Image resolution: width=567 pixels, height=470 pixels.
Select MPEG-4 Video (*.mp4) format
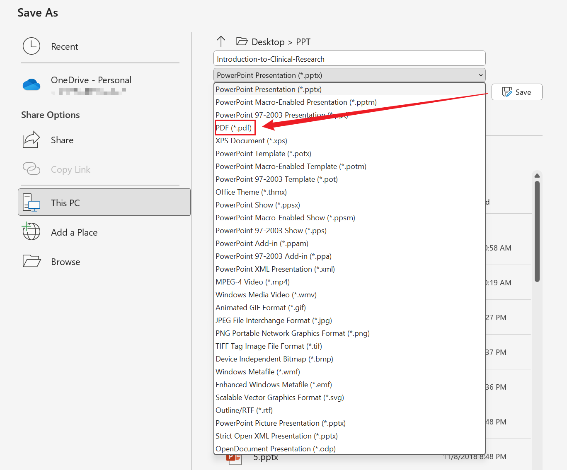click(x=252, y=282)
